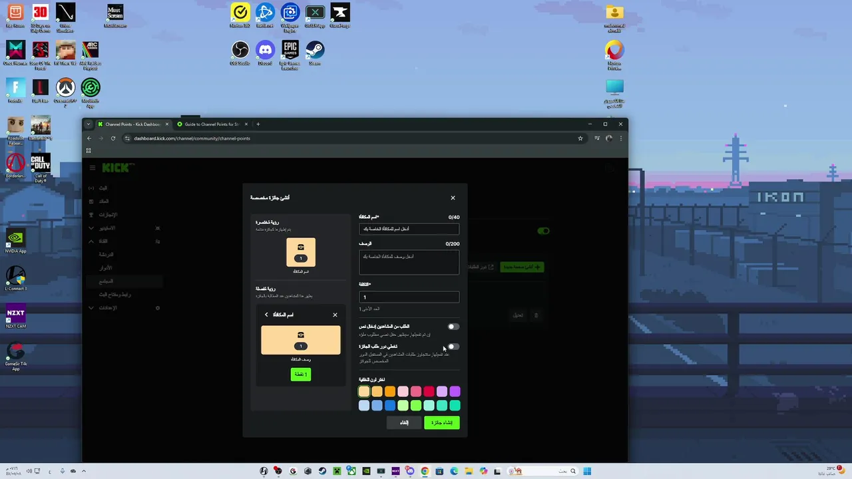Select the light pink background color swatch
The height and width of the screenshot is (479, 852).
click(x=403, y=392)
